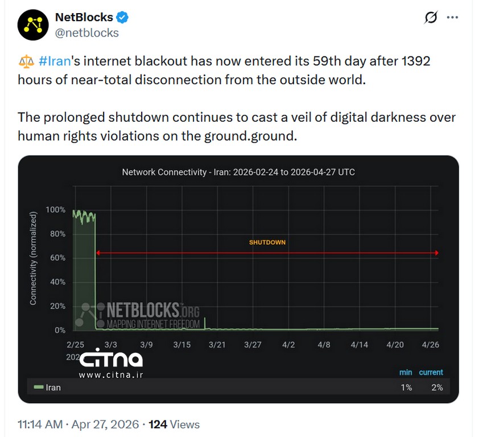Click the @netblocks handle
The height and width of the screenshot is (437, 487).
pos(86,33)
